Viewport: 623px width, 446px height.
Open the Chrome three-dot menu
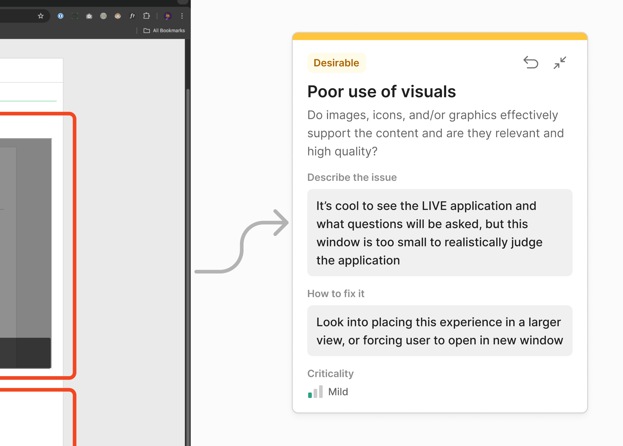click(182, 16)
